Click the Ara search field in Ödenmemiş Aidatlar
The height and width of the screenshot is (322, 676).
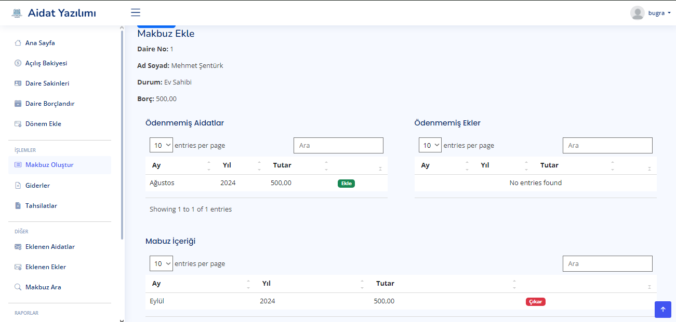coord(338,145)
